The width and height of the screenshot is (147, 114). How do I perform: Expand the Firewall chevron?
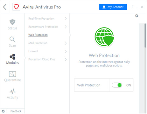[66, 51]
